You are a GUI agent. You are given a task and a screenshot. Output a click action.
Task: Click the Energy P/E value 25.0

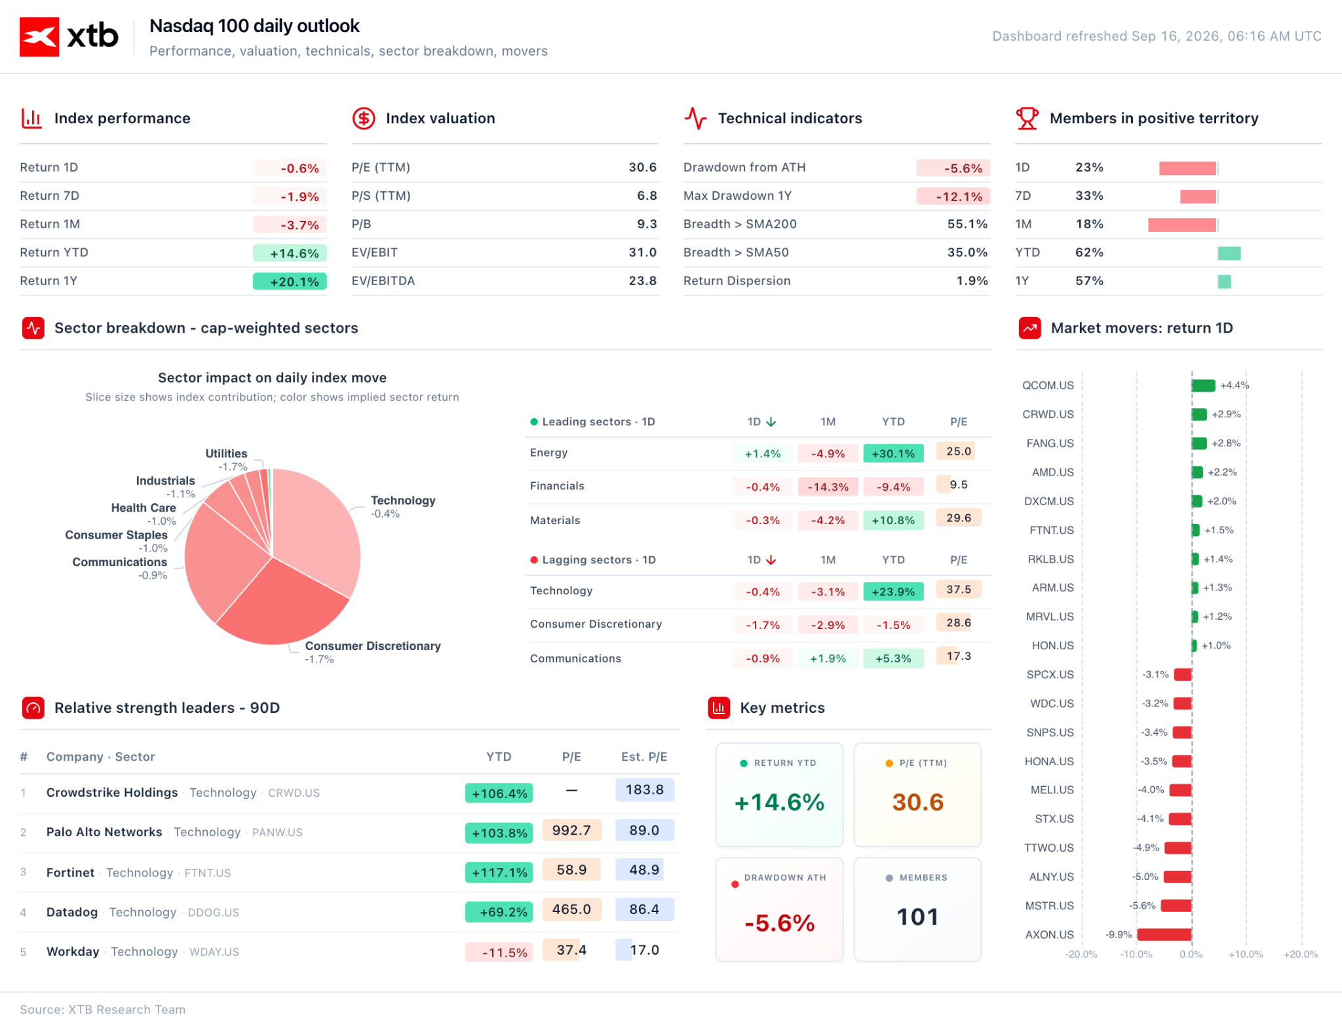click(959, 451)
